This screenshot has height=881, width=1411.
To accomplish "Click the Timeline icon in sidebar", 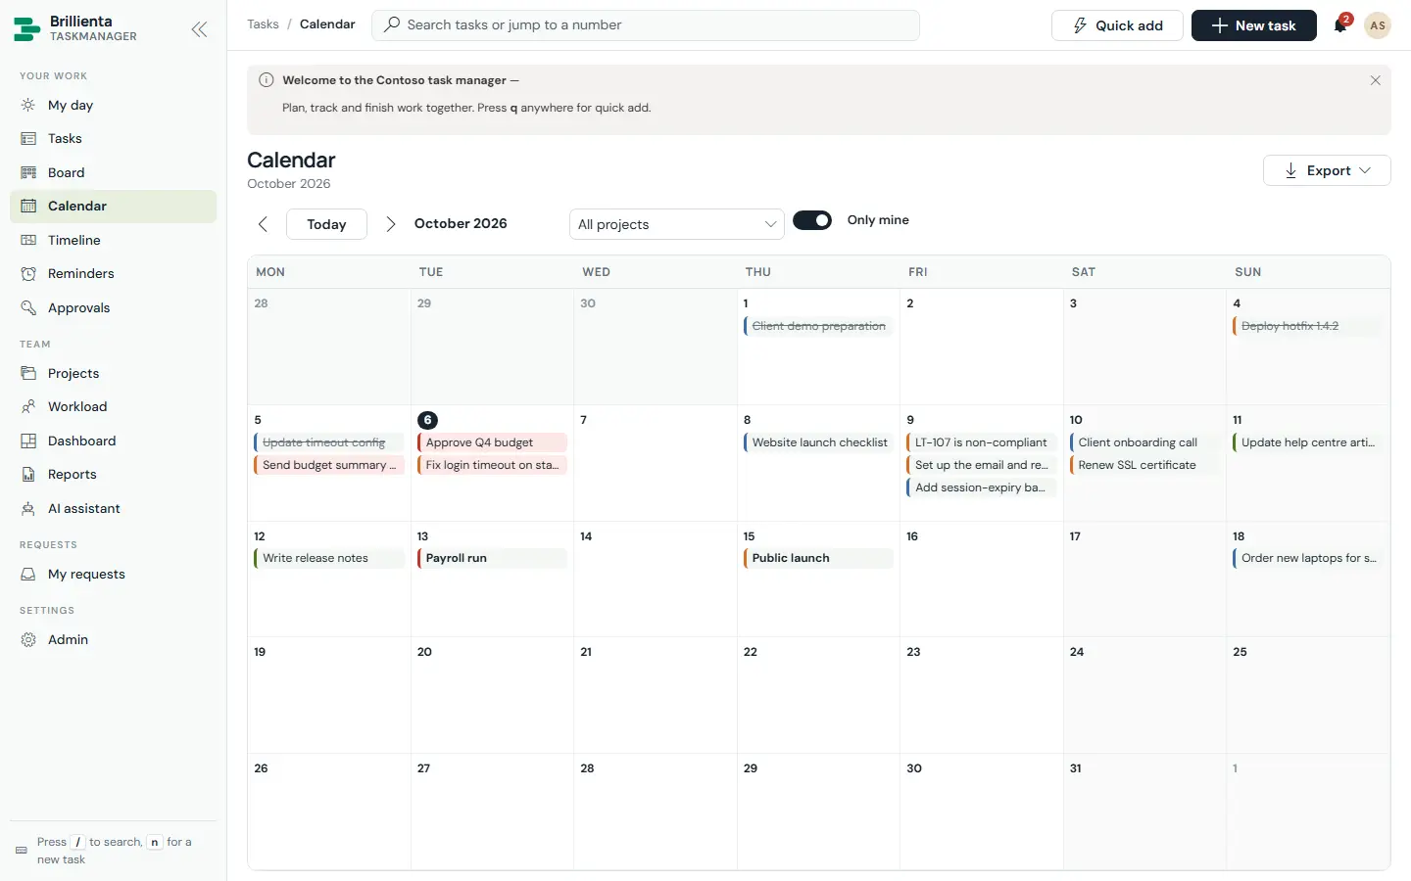I will (28, 241).
